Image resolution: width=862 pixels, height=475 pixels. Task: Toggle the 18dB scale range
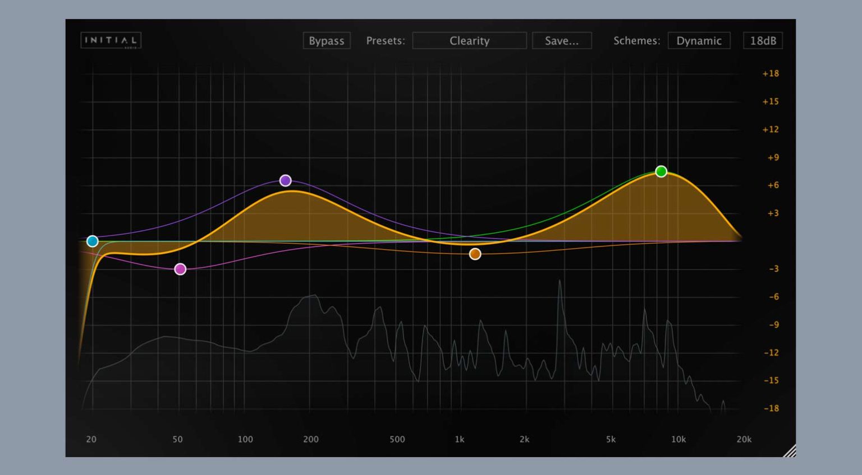[x=763, y=40]
